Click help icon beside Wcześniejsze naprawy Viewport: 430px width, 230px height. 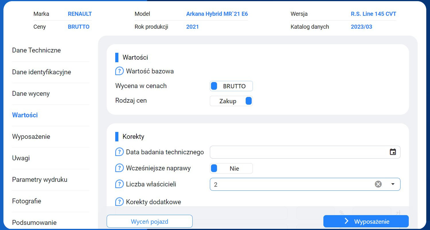tap(119, 168)
